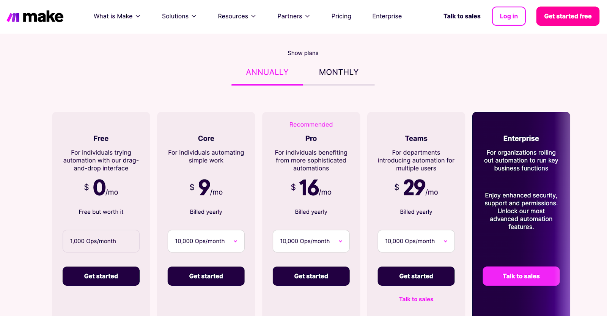This screenshot has height=316, width=607.
Task: Select the Pricing menu item
Action: click(341, 16)
